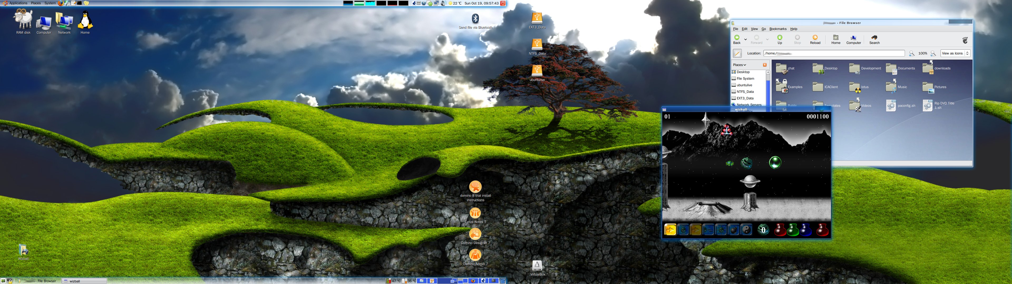Go Back in the File Browser toolbar
The height and width of the screenshot is (284, 1012).
[x=737, y=39]
